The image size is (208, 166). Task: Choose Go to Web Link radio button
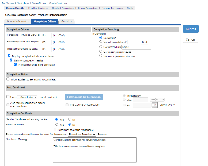[x=101, y=47]
